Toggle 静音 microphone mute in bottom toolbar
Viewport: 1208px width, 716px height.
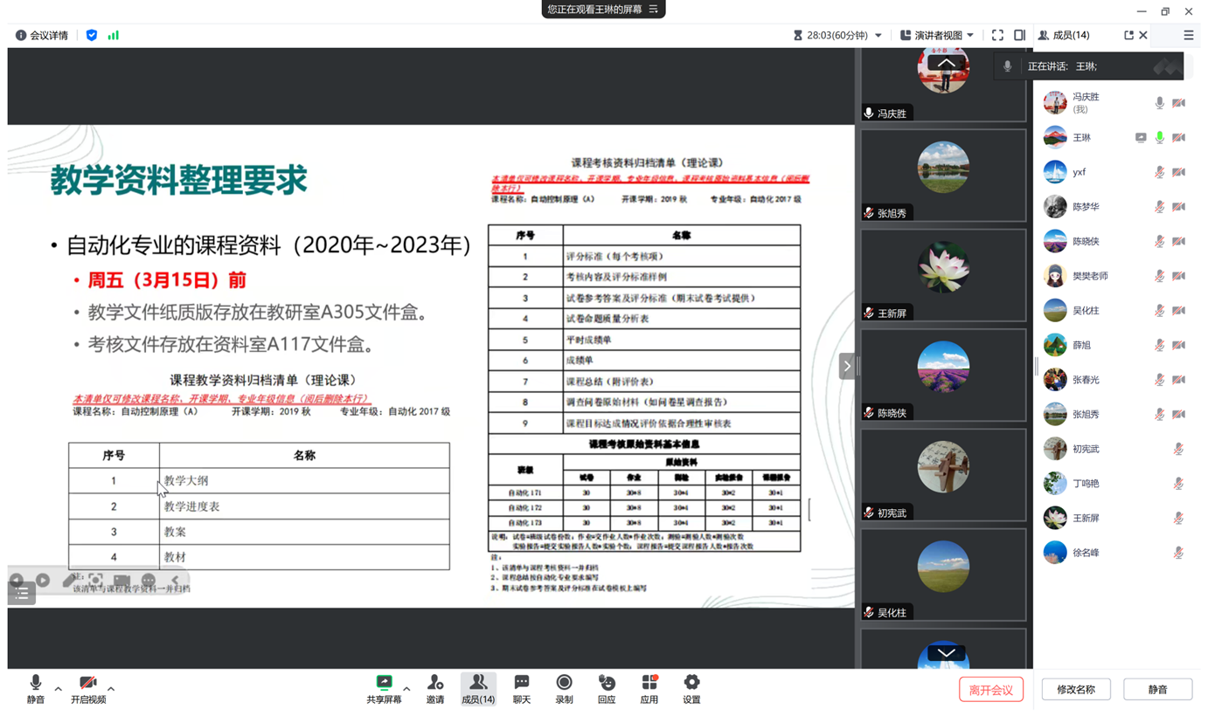pyautogui.click(x=36, y=687)
